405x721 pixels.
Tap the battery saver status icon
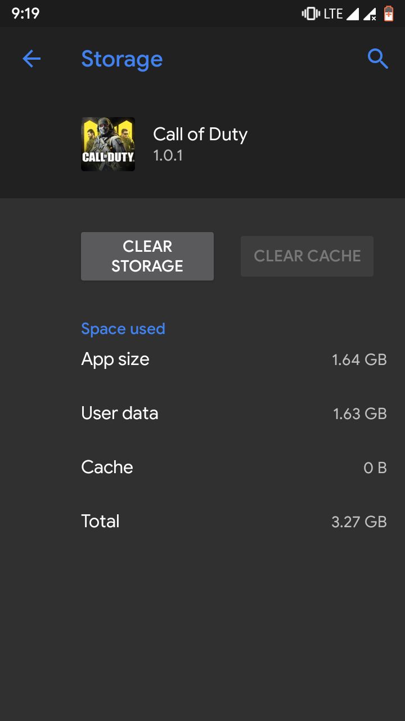[389, 13]
